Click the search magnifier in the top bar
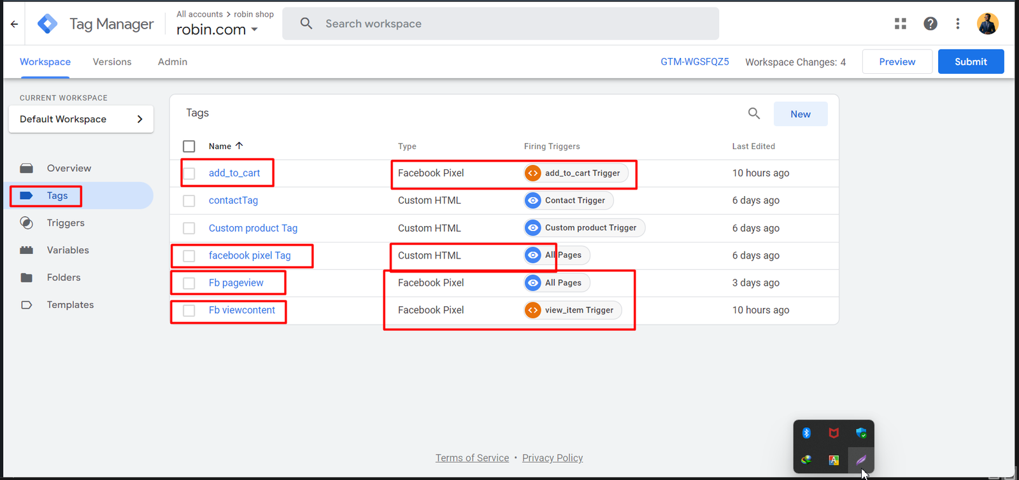This screenshot has width=1019, height=480. click(x=306, y=24)
